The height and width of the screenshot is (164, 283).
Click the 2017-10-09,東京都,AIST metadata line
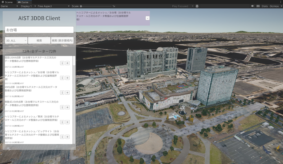14,96
